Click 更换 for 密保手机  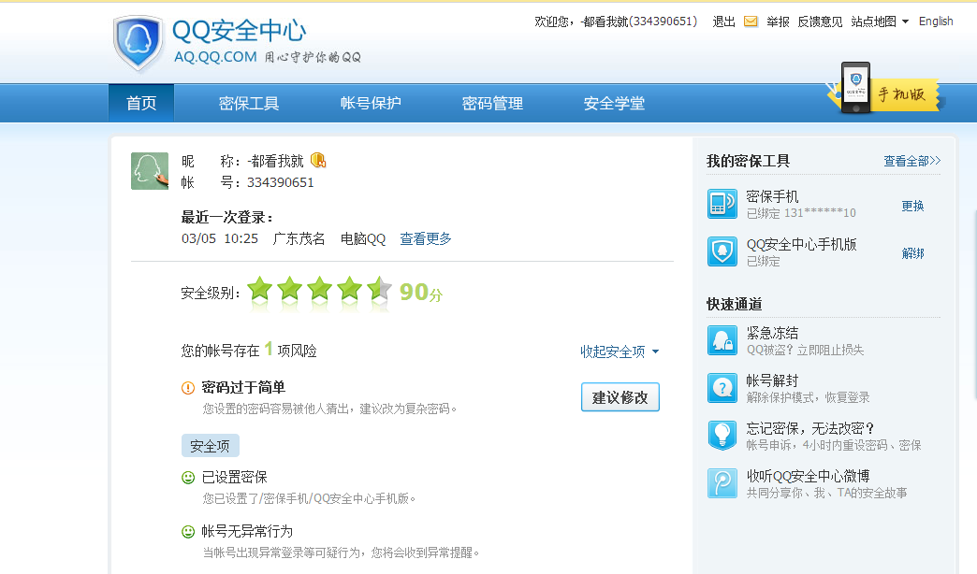[x=912, y=206]
